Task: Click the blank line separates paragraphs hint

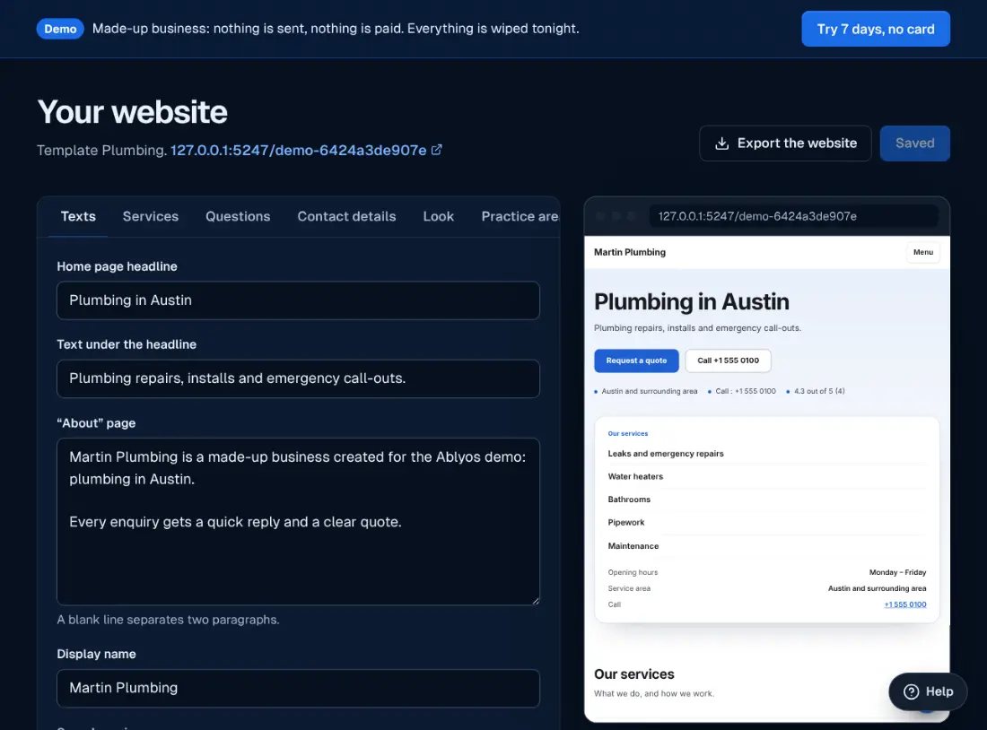Action: [x=168, y=620]
